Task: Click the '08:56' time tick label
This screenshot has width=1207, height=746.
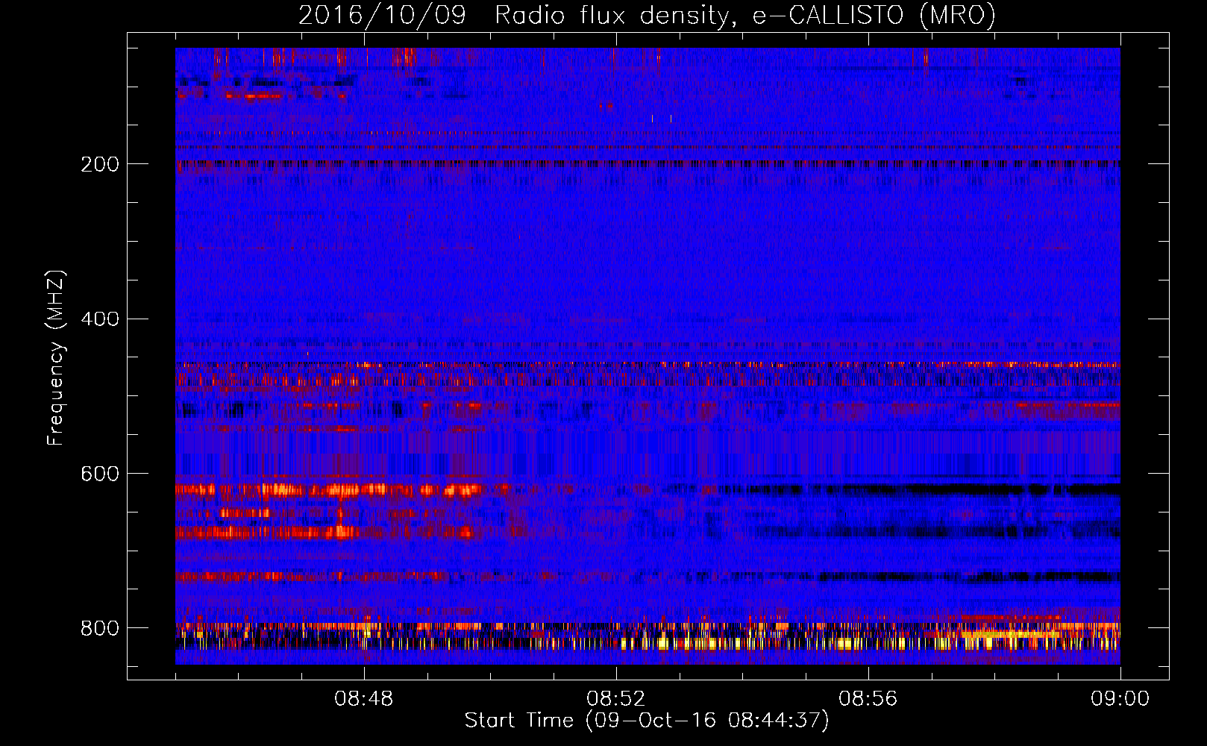Action: coord(868,699)
